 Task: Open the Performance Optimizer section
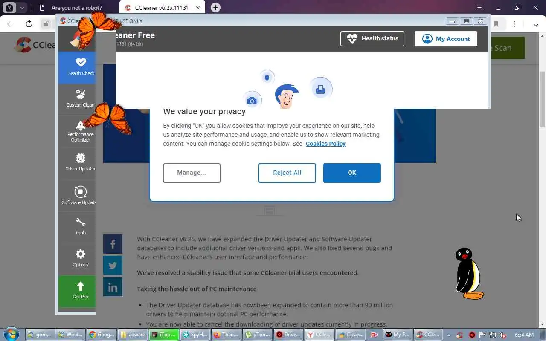click(x=77, y=131)
